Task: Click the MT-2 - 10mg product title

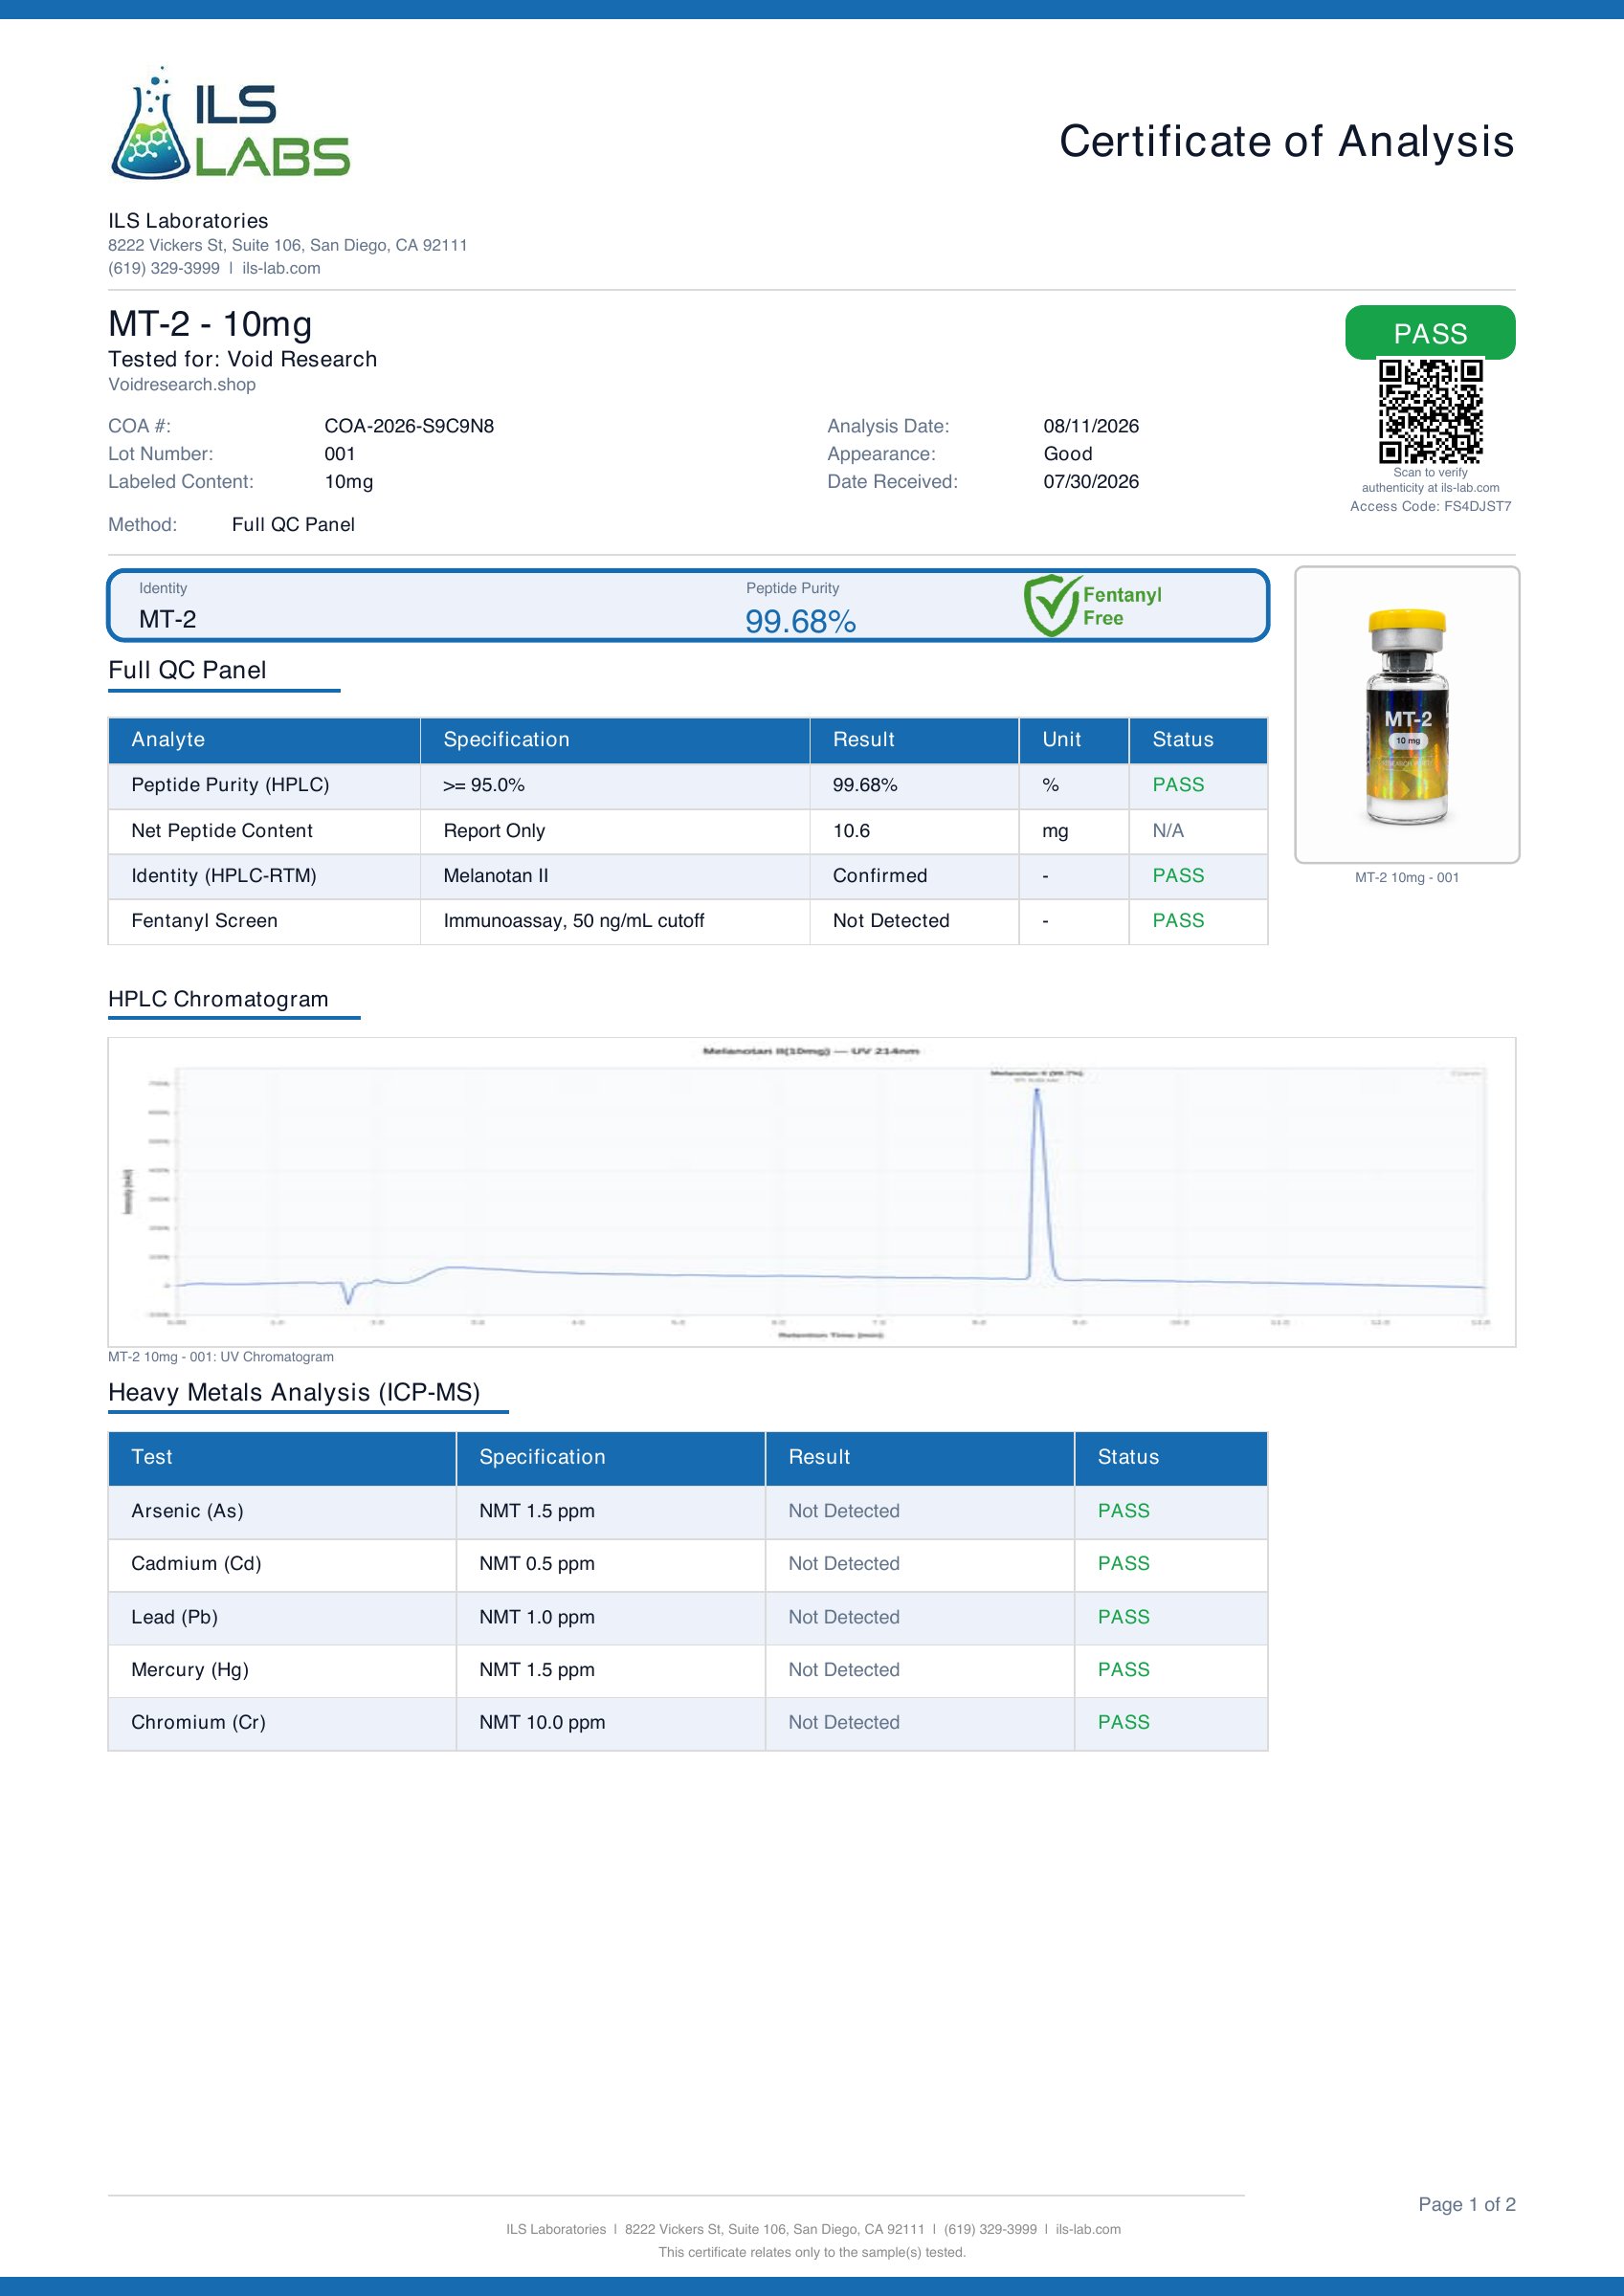Action: 211,324
